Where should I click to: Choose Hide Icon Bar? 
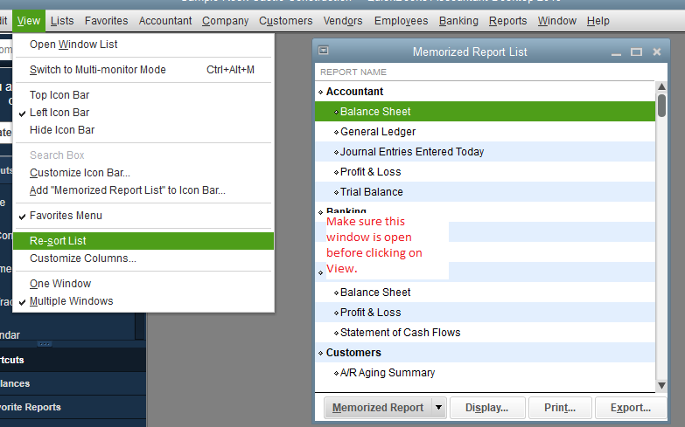coord(143,130)
